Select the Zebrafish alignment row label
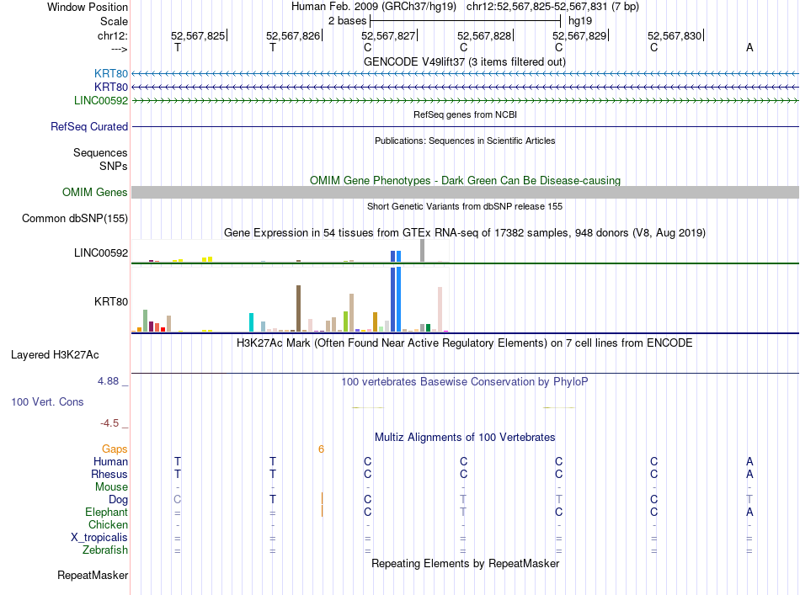This screenshot has width=800, height=595. coord(105,550)
